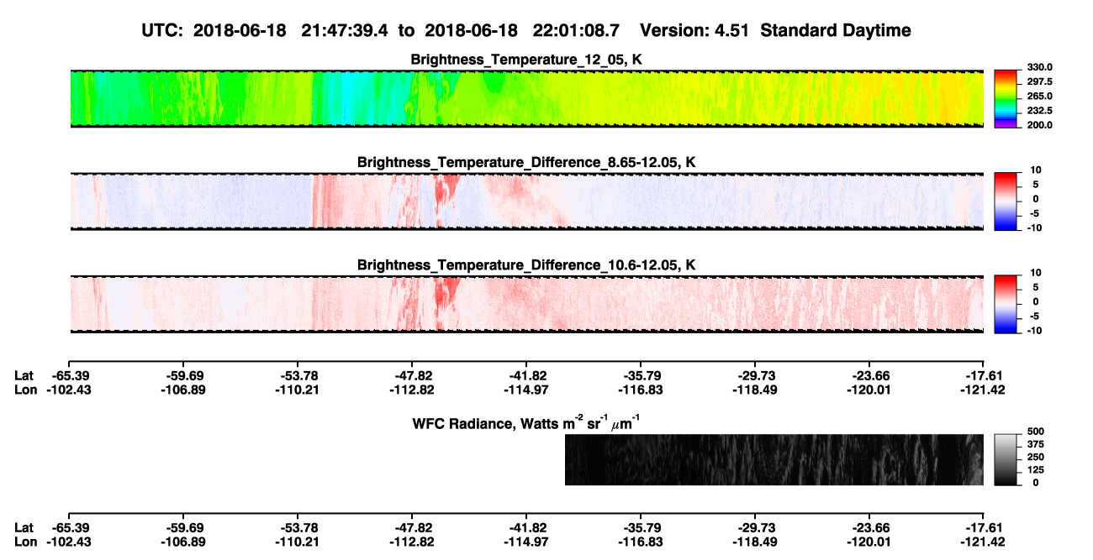Click the '232.5' colorbar label
1093x560 pixels.
(x=1041, y=111)
